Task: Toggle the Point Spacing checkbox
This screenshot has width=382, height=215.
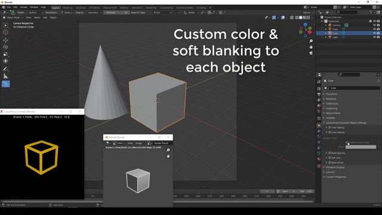Action: [x=329, y=153]
